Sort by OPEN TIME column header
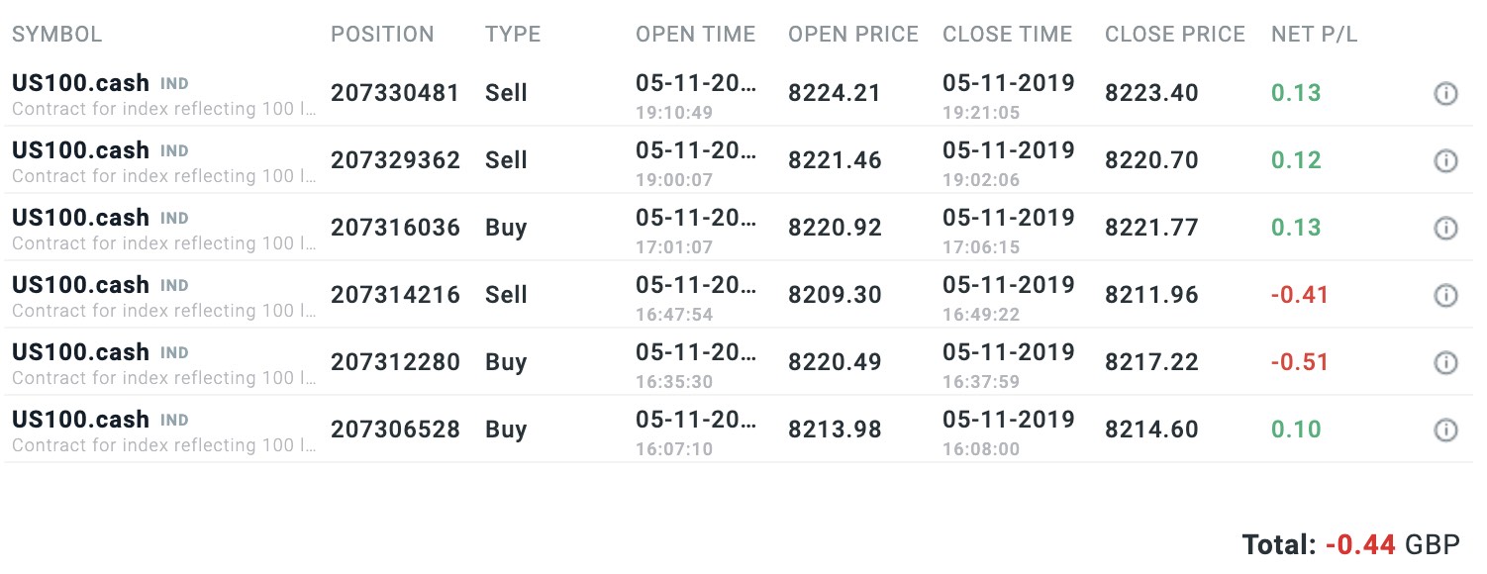Screen dimensions: 1487x574 695,35
